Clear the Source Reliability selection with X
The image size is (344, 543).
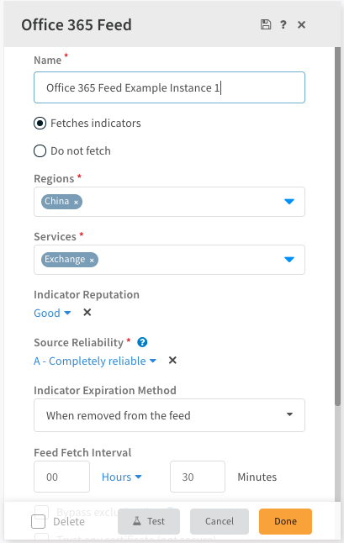click(172, 360)
